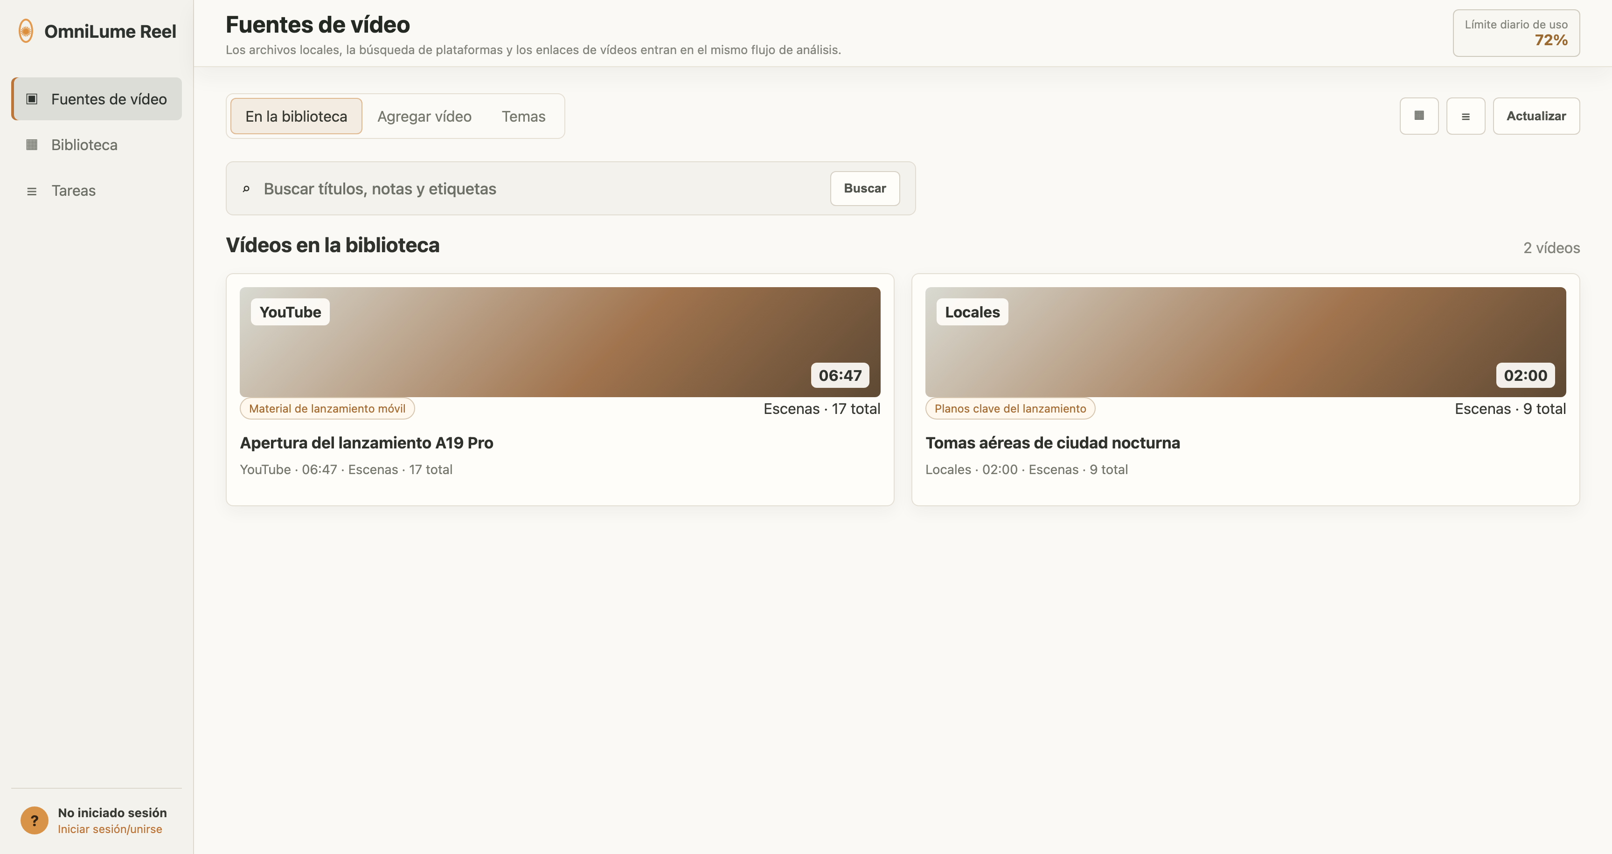Click the Actualizar button
The width and height of the screenshot is (1612, 854).
tap(1536, 116)
